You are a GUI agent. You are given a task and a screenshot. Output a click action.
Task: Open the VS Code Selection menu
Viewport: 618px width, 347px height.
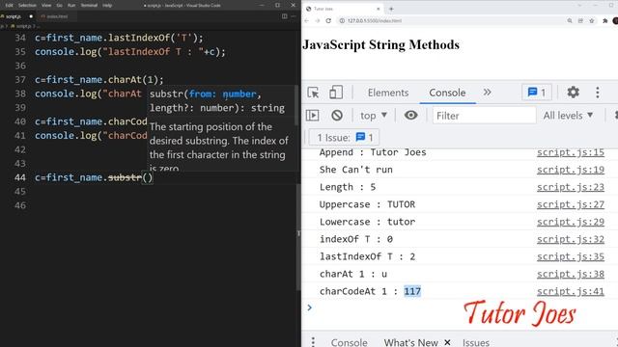coord(28,5)
